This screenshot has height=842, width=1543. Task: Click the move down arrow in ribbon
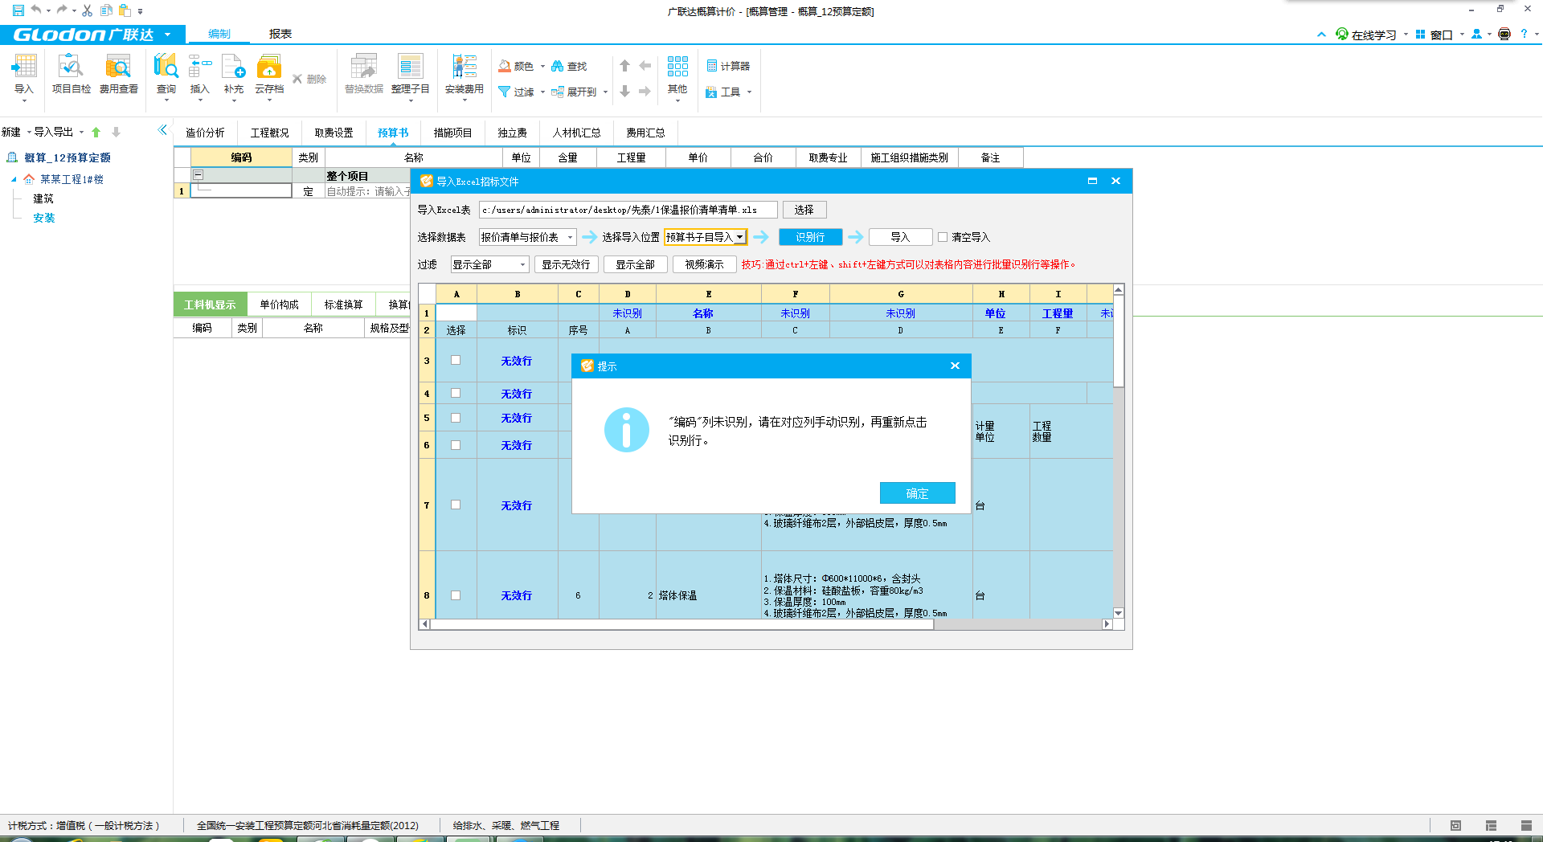pos(624,92)
